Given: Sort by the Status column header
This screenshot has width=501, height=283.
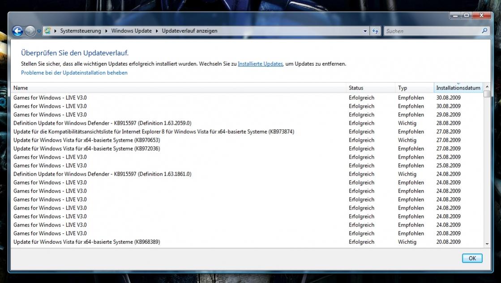Looking at the screenshot, I should [x=370, y=88].
